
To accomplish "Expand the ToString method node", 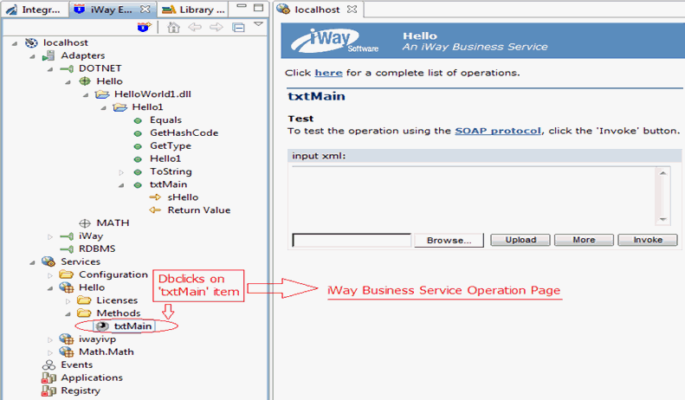I will [x=121, y=172].
